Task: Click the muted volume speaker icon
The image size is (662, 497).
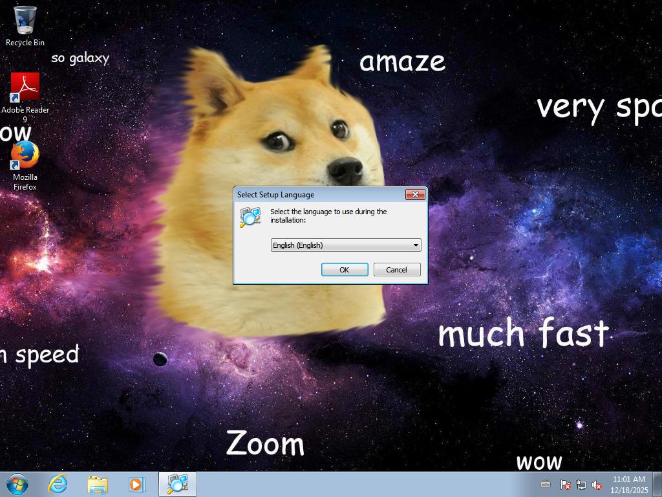Action: click(x=597, y=485)
